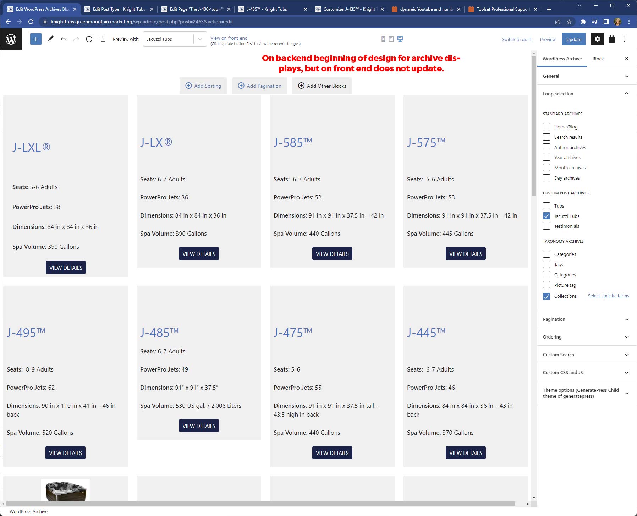Close the settings sidebar panel
This screenshot has width=637, height=516.
tap(627, 59)
